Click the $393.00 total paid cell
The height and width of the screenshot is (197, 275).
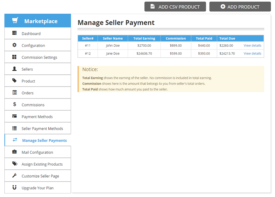point(204,54)
